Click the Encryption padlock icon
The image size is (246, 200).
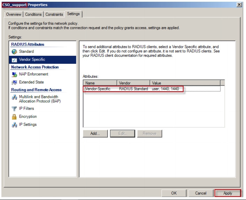[14, 117]
